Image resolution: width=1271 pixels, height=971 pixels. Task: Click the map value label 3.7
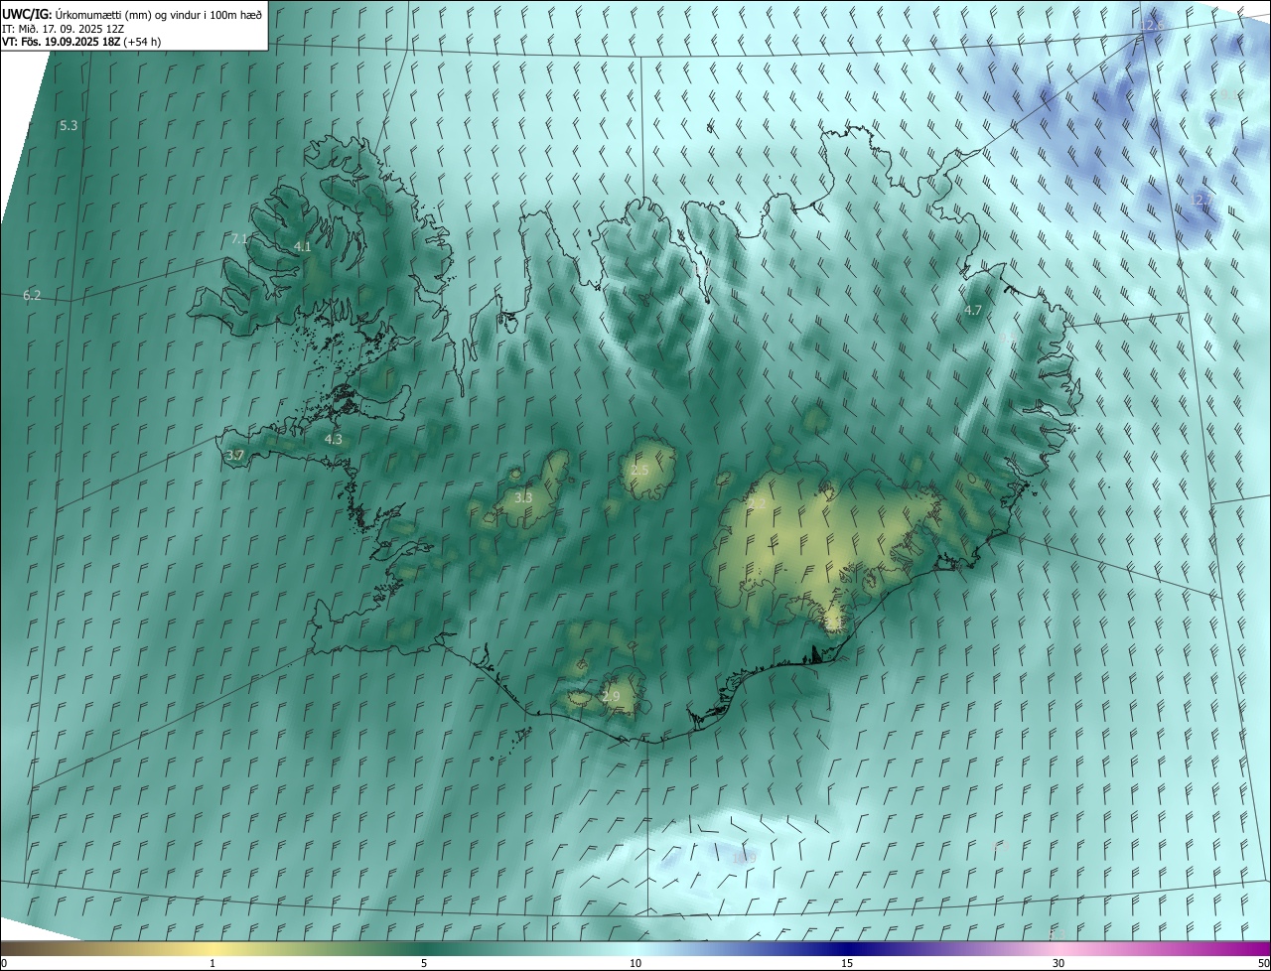(x=235, y=456)
